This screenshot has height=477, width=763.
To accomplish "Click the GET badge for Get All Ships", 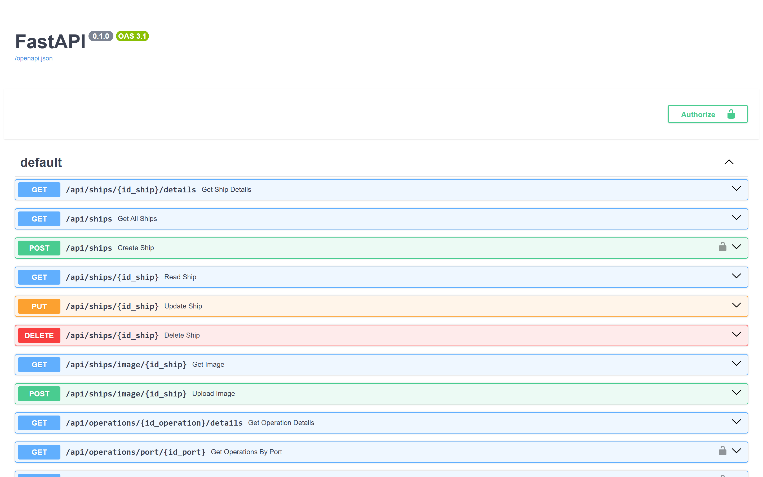I will click(39, 219).
